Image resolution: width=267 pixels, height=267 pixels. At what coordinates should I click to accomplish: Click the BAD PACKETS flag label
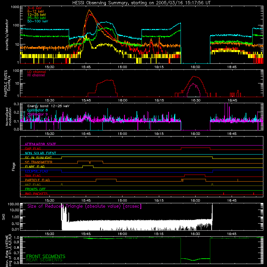[36, 194]
